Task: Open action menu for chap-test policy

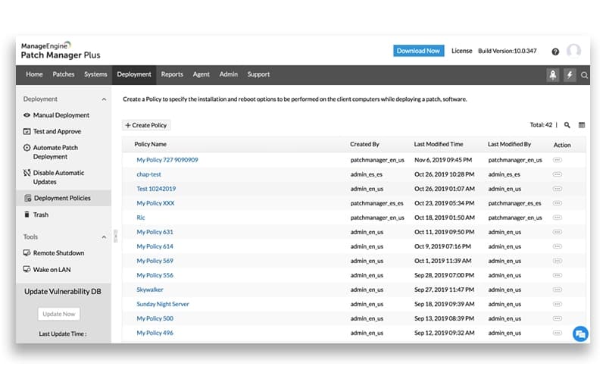Action: click(x=557, y=174)
